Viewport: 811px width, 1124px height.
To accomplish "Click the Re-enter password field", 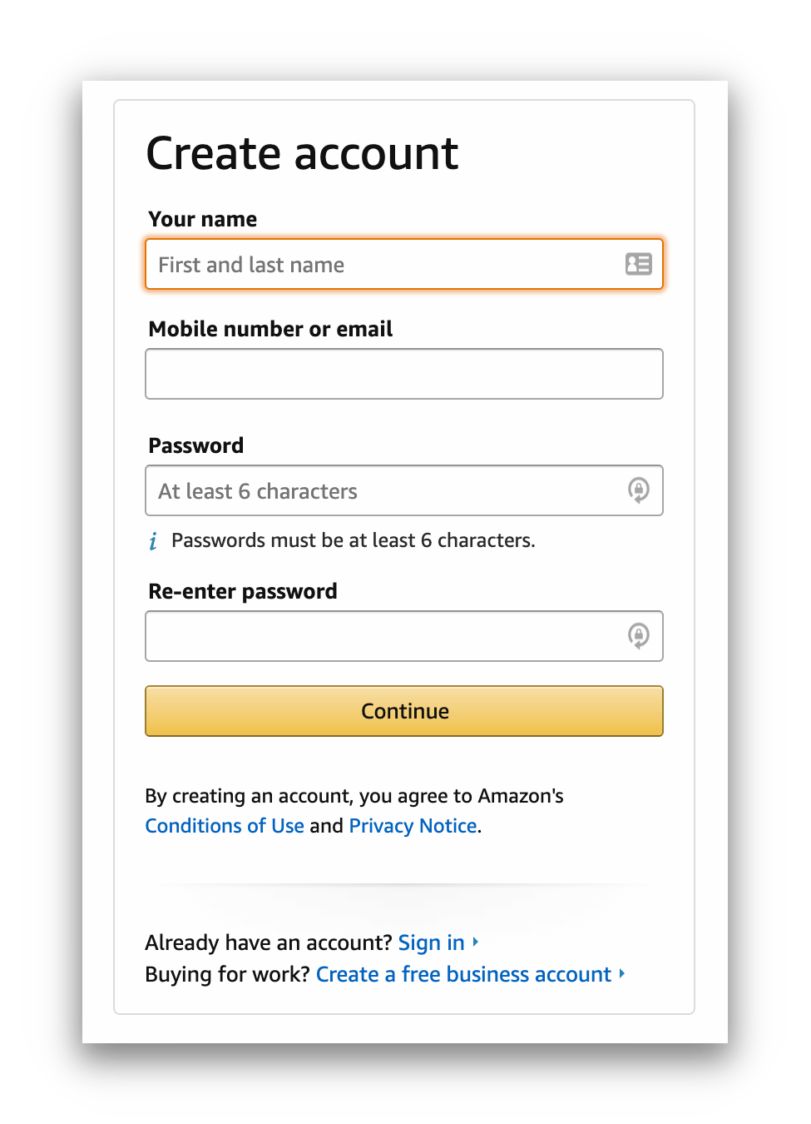I will 374,636.
